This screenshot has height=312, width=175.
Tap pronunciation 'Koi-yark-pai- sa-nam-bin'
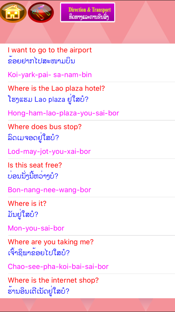50,74
